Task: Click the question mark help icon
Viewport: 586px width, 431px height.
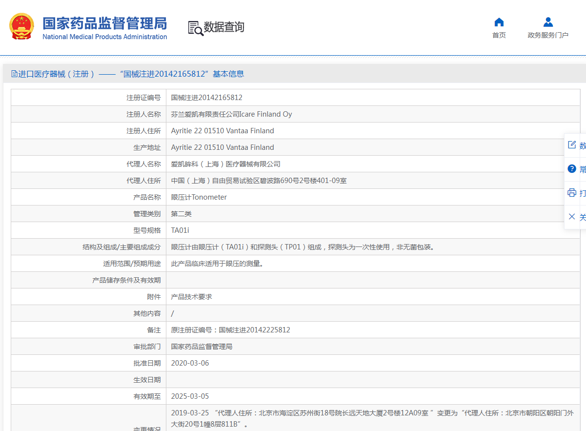Action: tap(572, 169)
